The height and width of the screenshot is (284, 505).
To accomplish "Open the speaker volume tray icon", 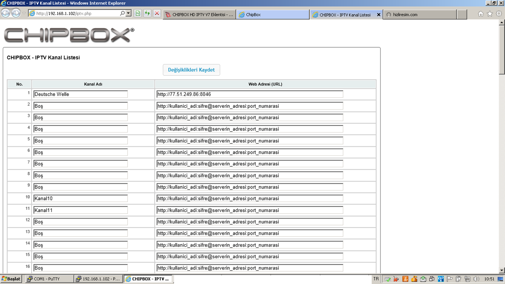I will click(x=476, y=279).
